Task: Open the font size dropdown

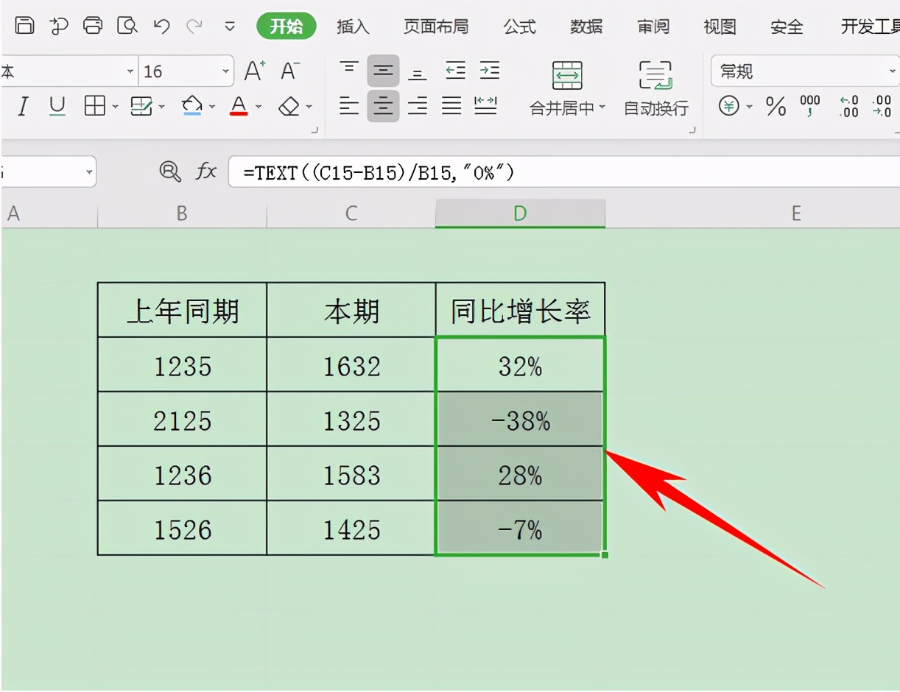Action: [x=225, y=71]
